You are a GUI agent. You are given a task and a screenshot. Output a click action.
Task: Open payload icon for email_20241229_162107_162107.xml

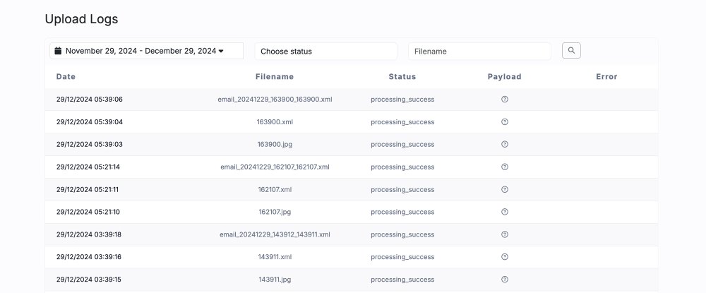504,167
